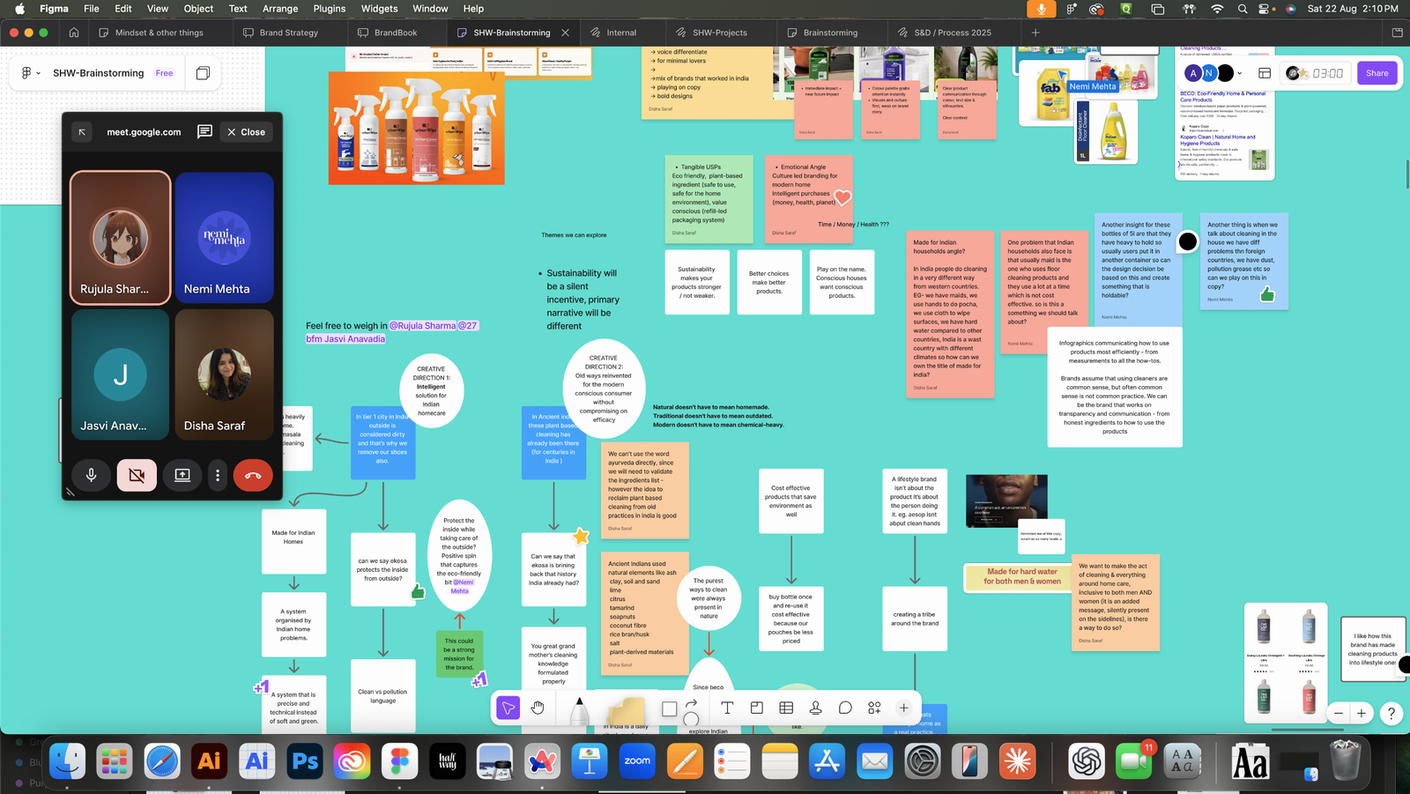Open macOS Spotlight search
The image size is (1410, 794).
1243,9
